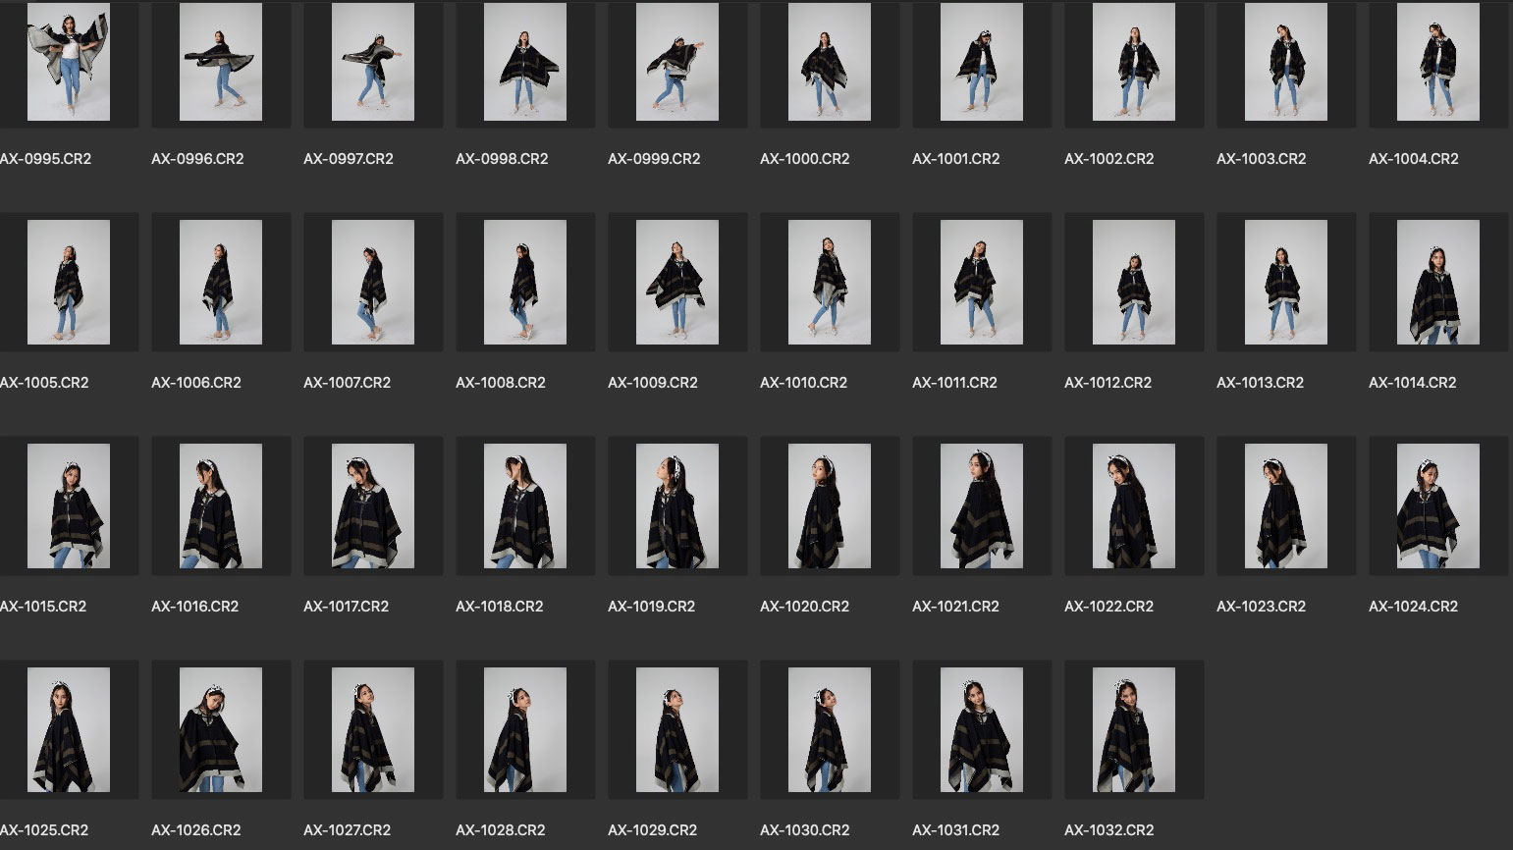Choose the AX-1029.CR2 thumbnail
Screen dimensions: 1513x850
point(676,730)
